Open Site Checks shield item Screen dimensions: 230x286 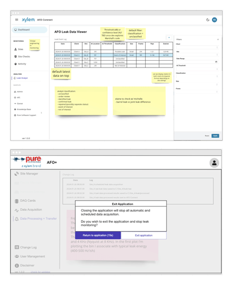click(x=22, y=56)
